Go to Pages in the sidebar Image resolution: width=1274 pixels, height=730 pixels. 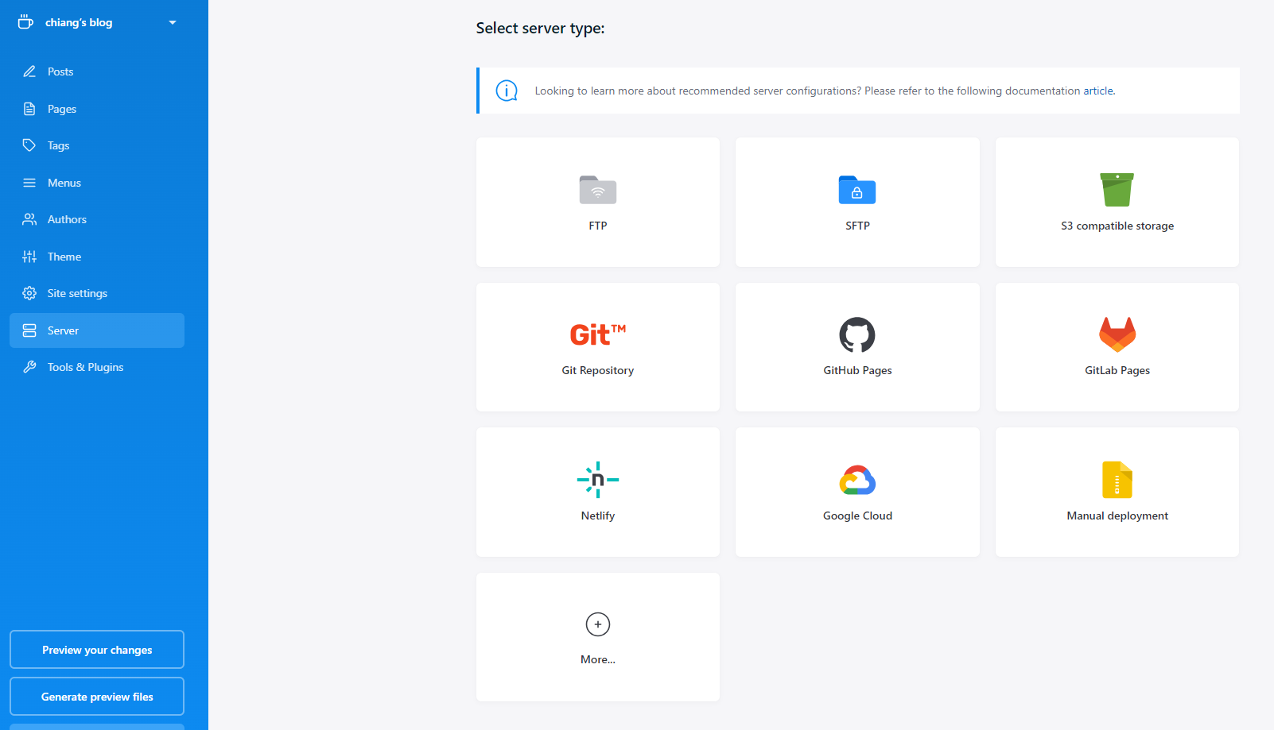pos(62,109)
